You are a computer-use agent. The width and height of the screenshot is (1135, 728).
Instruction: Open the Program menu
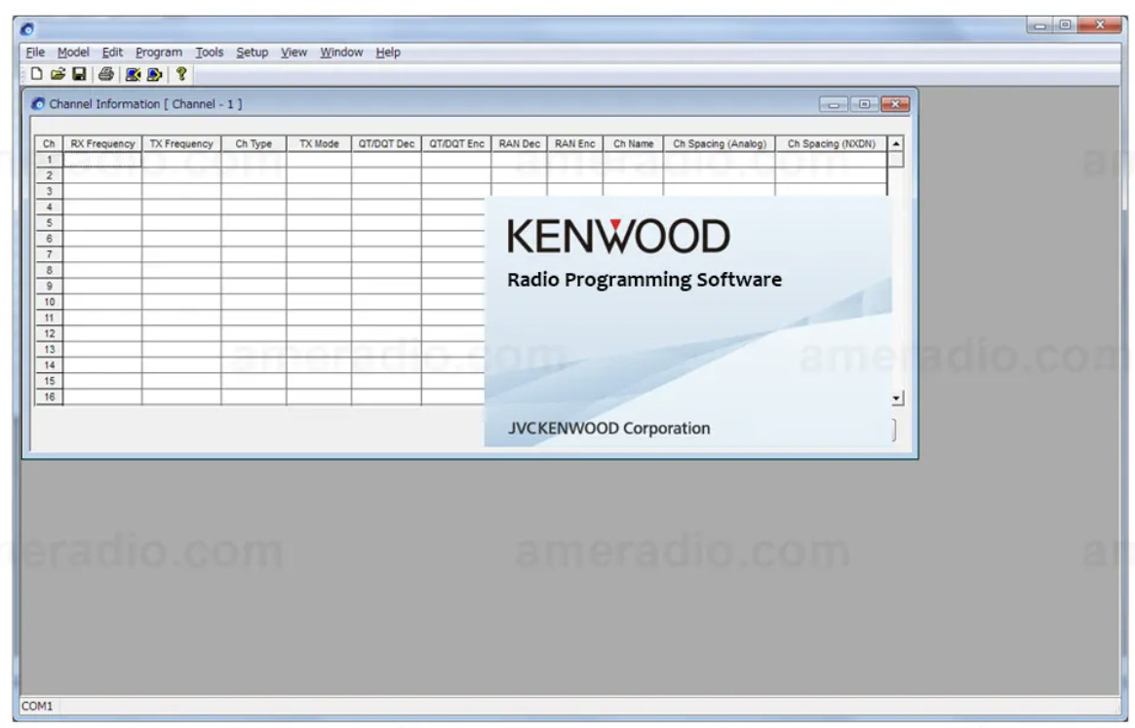pos(159,52)
